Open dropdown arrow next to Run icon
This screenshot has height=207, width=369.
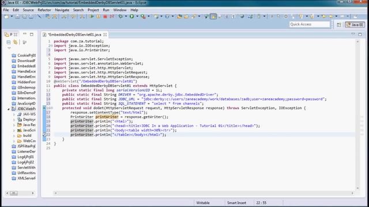137,17
